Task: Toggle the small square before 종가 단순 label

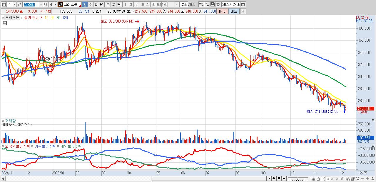Action: tap(21, 18)
